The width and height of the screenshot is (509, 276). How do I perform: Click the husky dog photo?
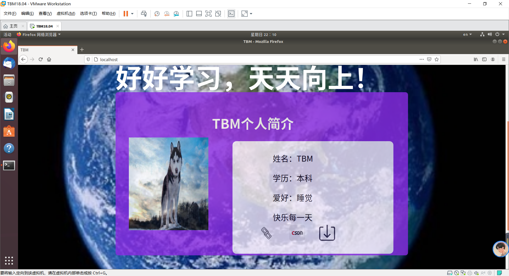(169, 184)
